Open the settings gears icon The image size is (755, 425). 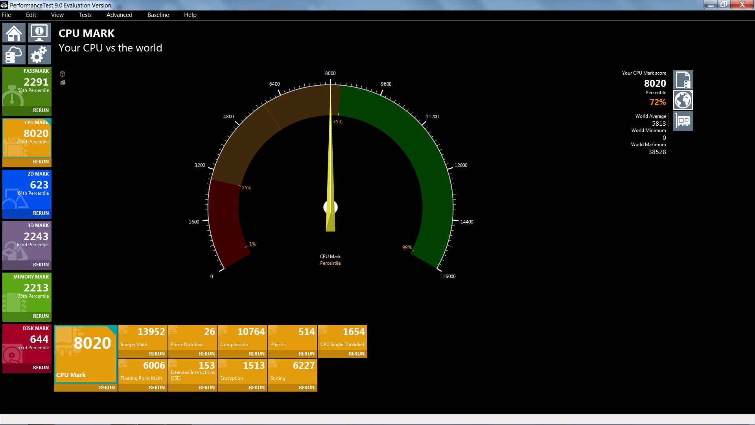click(x=39, y=55)
